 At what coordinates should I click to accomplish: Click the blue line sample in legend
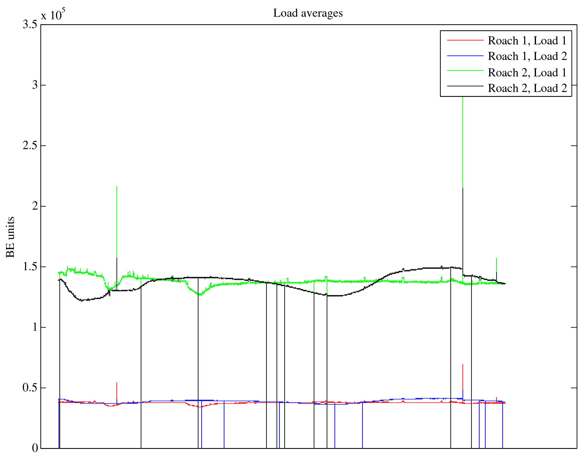(465, 56)
